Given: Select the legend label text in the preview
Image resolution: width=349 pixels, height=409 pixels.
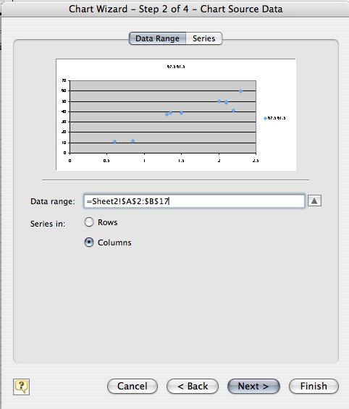Looking at the screenshot, I should [277, 118].
